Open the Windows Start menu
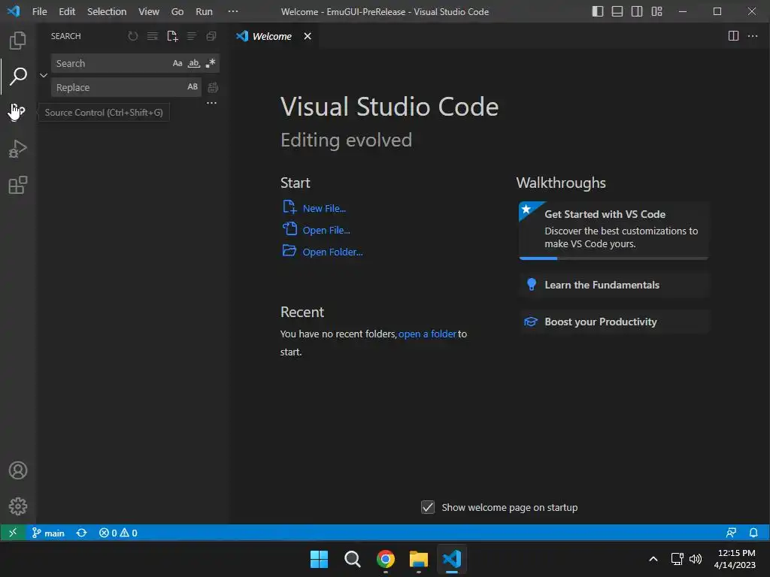Image resolution: width=770 pixels, height=577 pixels. click(319, 559)
